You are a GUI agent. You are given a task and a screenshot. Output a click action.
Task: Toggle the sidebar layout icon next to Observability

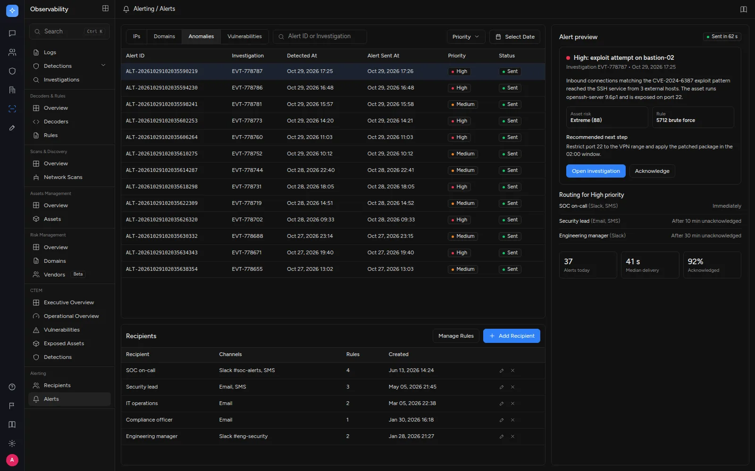105,8
